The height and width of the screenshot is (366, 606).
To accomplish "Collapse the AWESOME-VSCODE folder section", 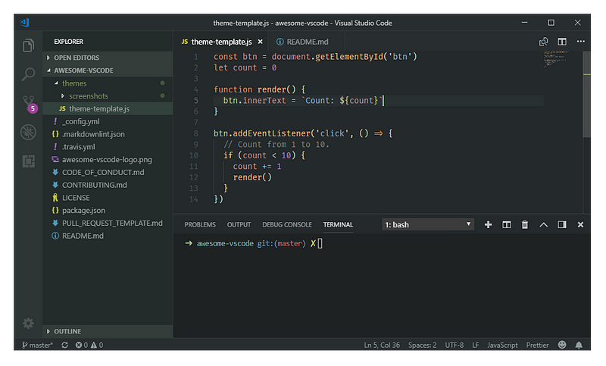I will (108, 70).
